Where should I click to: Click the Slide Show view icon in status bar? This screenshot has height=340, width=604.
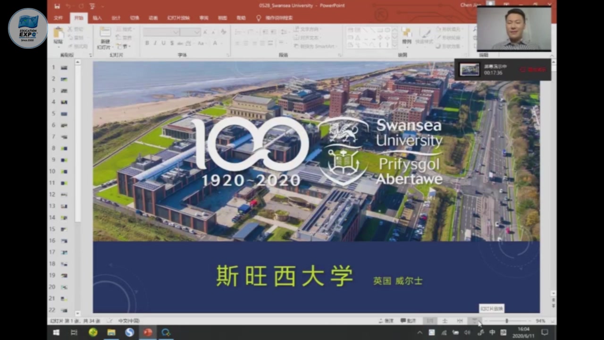point(475,321)
